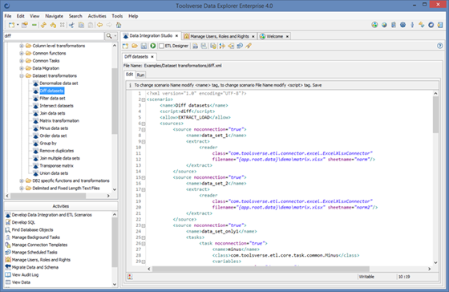The width and height of the screenshot is (449, 292).
Task: Select Transpose matrix scenario in tree
Action: tap(56, 165)
